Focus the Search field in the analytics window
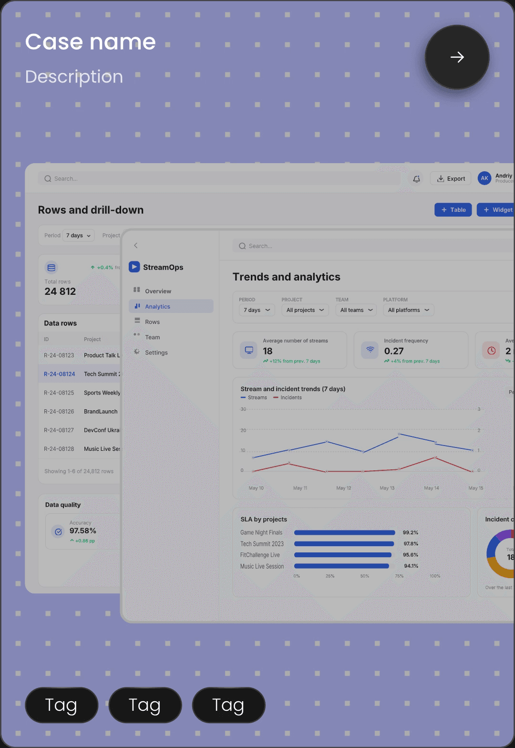The width and height of the screenshot is (515, 748). (373, 246)
